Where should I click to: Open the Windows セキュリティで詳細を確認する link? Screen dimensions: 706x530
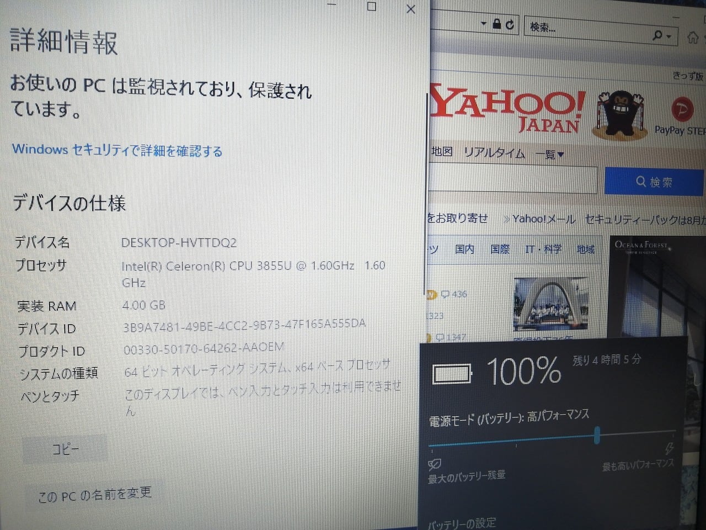(x=117, y=150)
